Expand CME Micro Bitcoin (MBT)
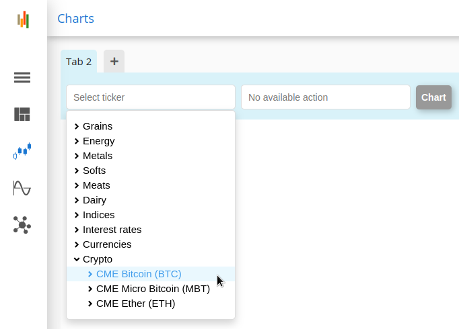Image resolution: width=459 pixels, height=329 pixels. coord(149,289)
